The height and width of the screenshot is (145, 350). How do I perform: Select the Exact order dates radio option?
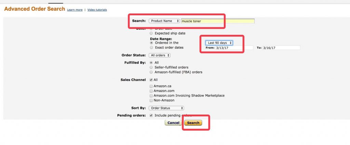[151, 48]
